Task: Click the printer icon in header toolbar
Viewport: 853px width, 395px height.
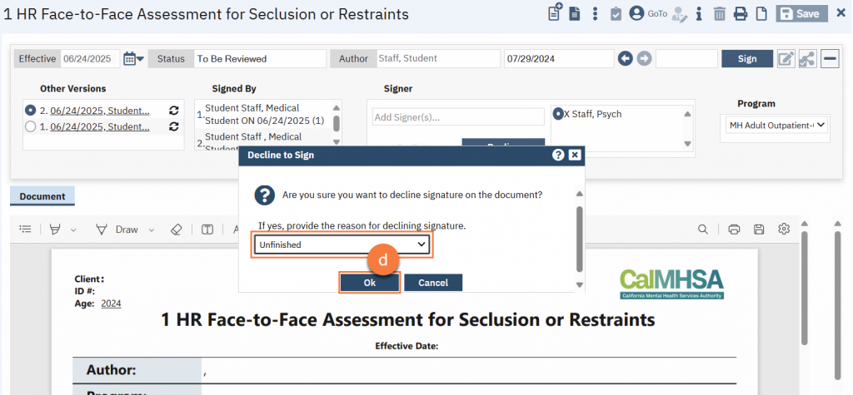Action: pyautogui.click(x=739, y=13)
